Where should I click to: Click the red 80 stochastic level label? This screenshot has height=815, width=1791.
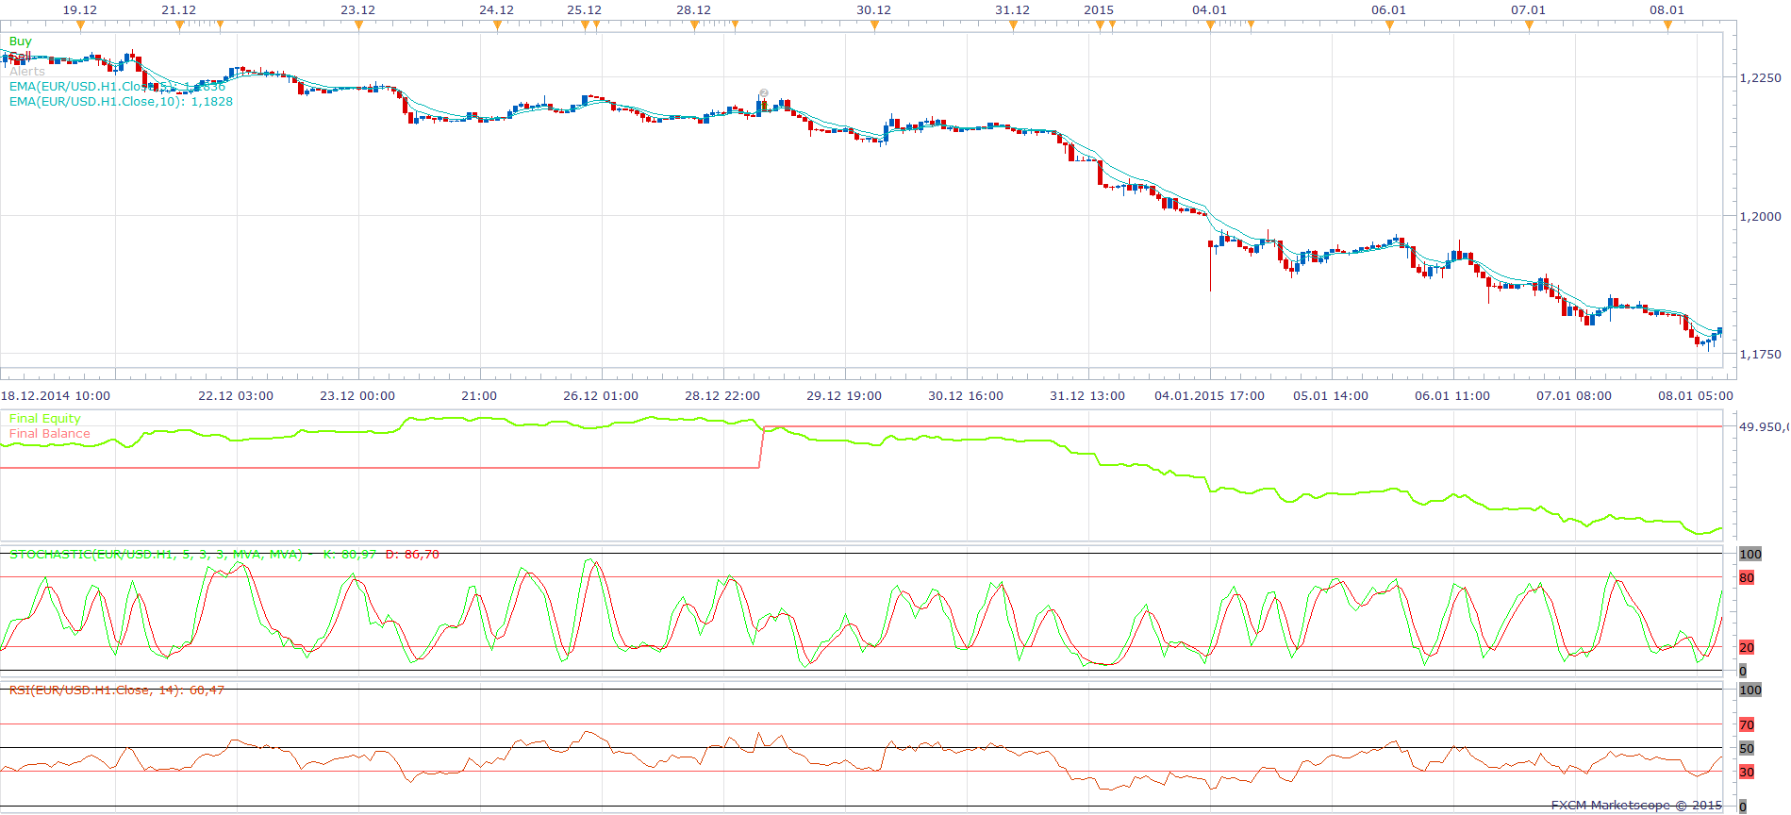(1747, 578)
